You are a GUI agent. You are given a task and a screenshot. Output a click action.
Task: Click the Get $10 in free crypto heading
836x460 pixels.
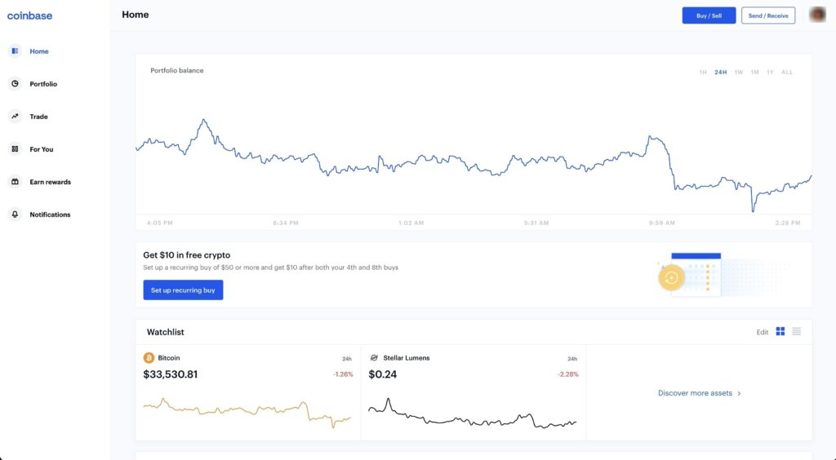pos(187,255)
